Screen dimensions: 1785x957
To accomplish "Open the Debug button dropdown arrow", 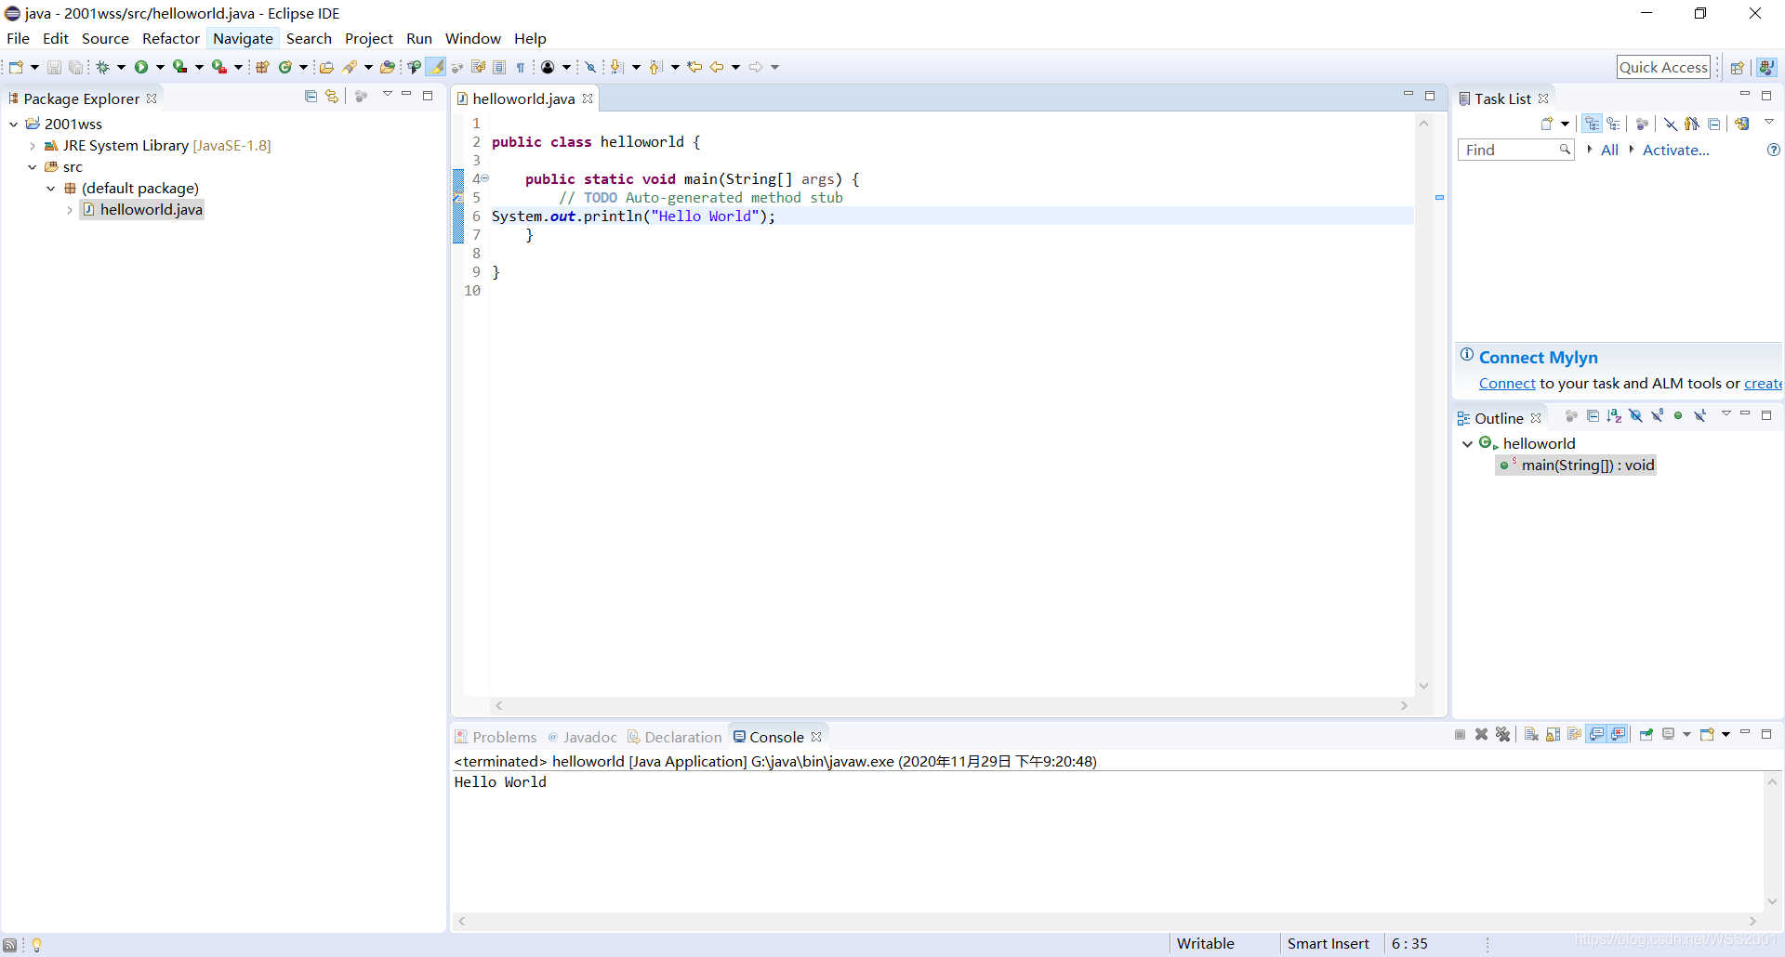I will click(x=121, y=67).
